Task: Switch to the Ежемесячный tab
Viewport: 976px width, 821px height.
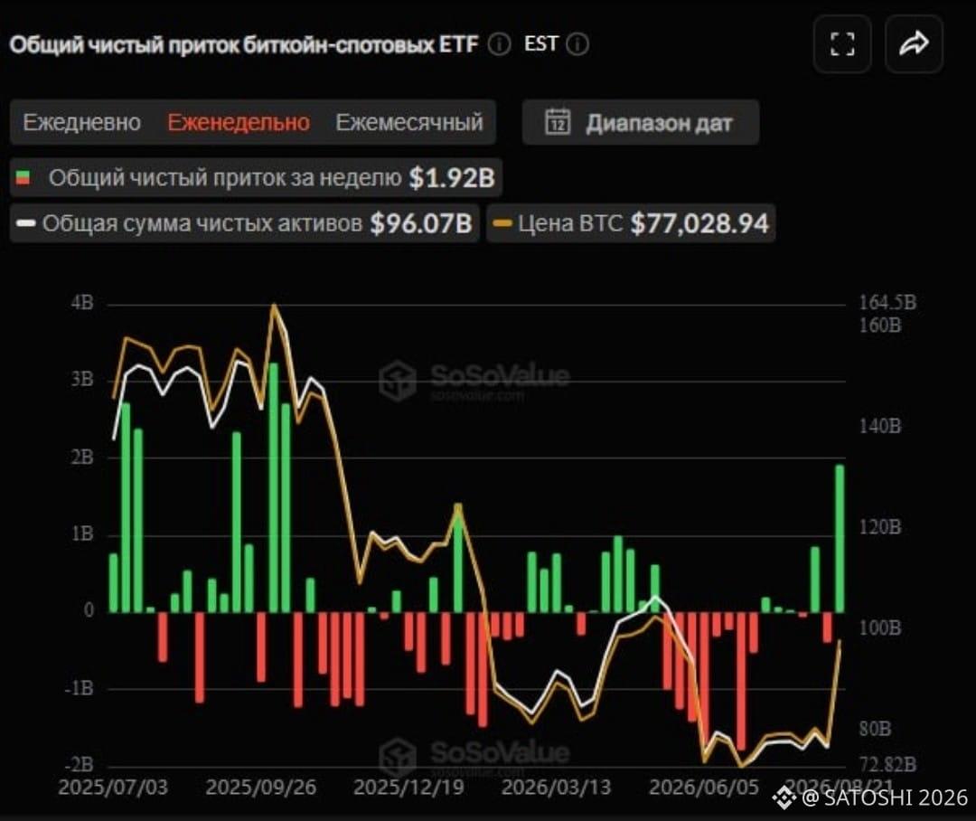Action: tap(409, 122)
